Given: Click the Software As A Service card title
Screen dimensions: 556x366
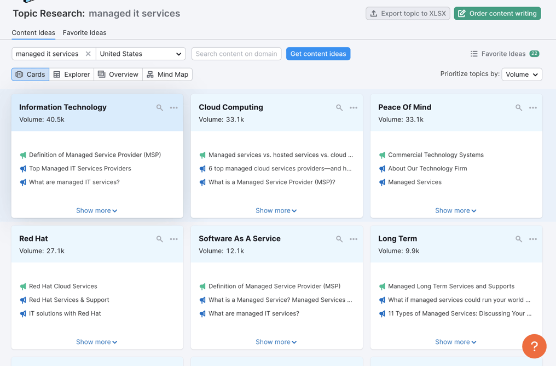Looking at the screenshot, I should [x=239, y=238].
